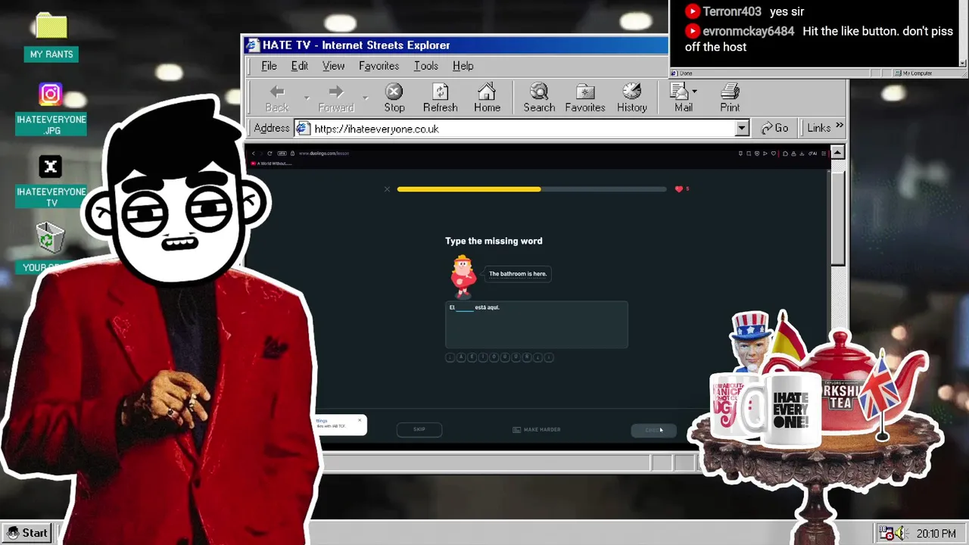Go to the Home page icon
The width and height of the screenshot is (969, 545).
point(487,98)
